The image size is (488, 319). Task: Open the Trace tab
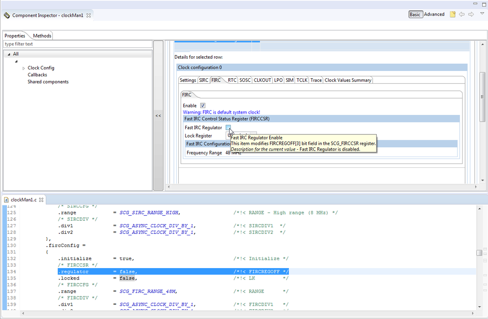pyautogui.click(x=316, y=80)
